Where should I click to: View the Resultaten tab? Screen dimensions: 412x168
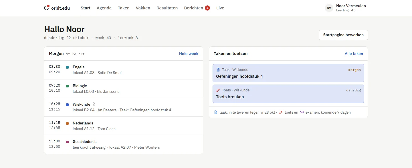click(x=167, y=8)
